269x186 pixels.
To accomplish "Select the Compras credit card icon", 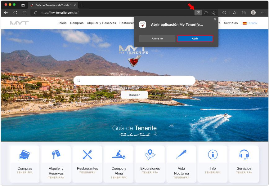I will click(25, 154).
